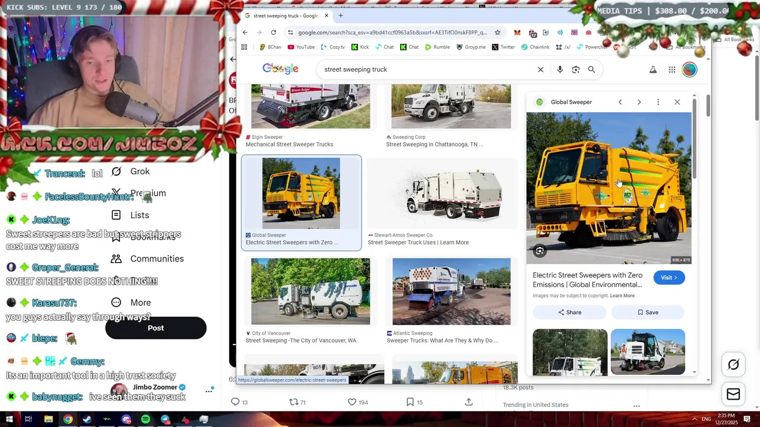Open Search Labs flask icon

tap(653, 69)
